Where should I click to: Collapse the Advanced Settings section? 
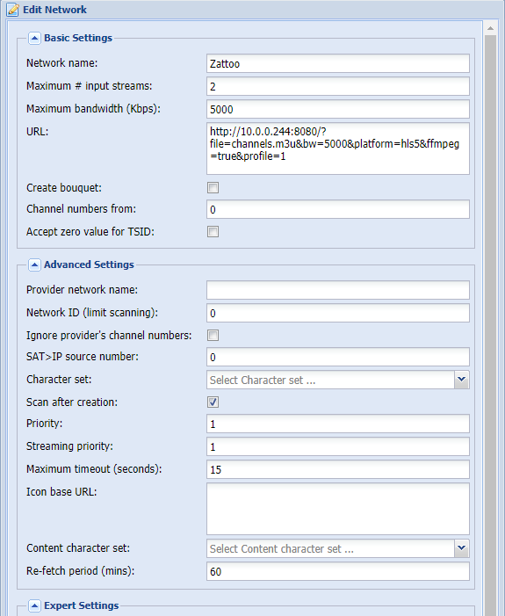34,265
